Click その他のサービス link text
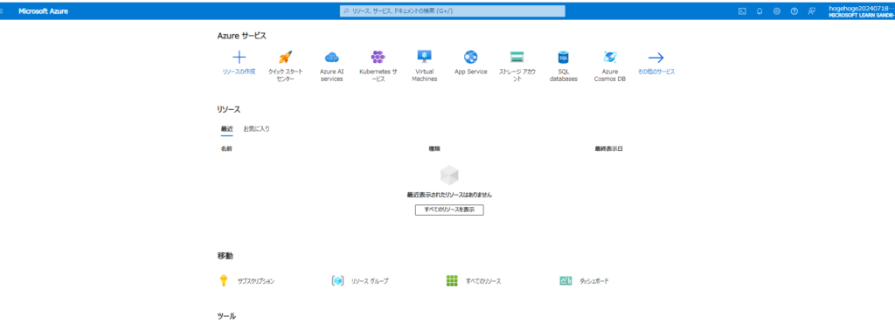The height and width of the screenshot is (330, 895). pos(656,72)
